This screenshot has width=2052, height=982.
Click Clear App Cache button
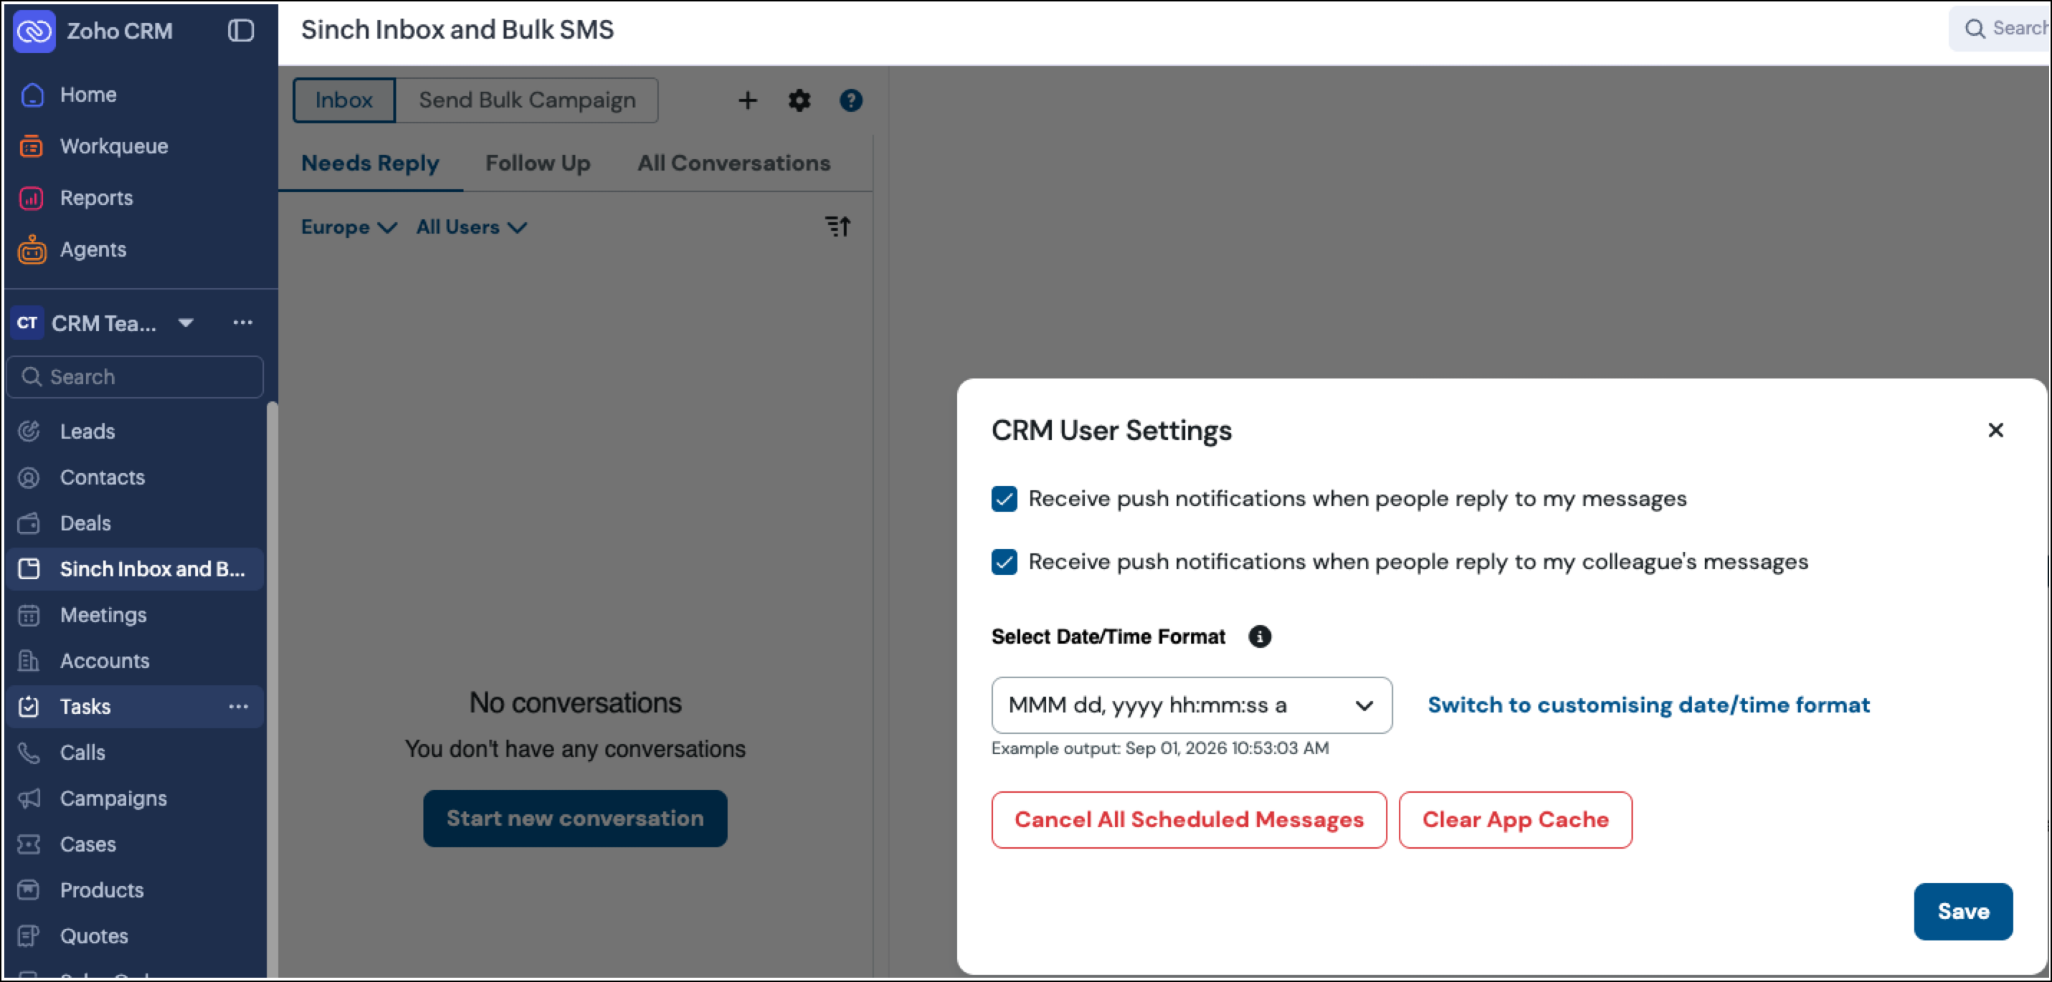coord(1515,820)
